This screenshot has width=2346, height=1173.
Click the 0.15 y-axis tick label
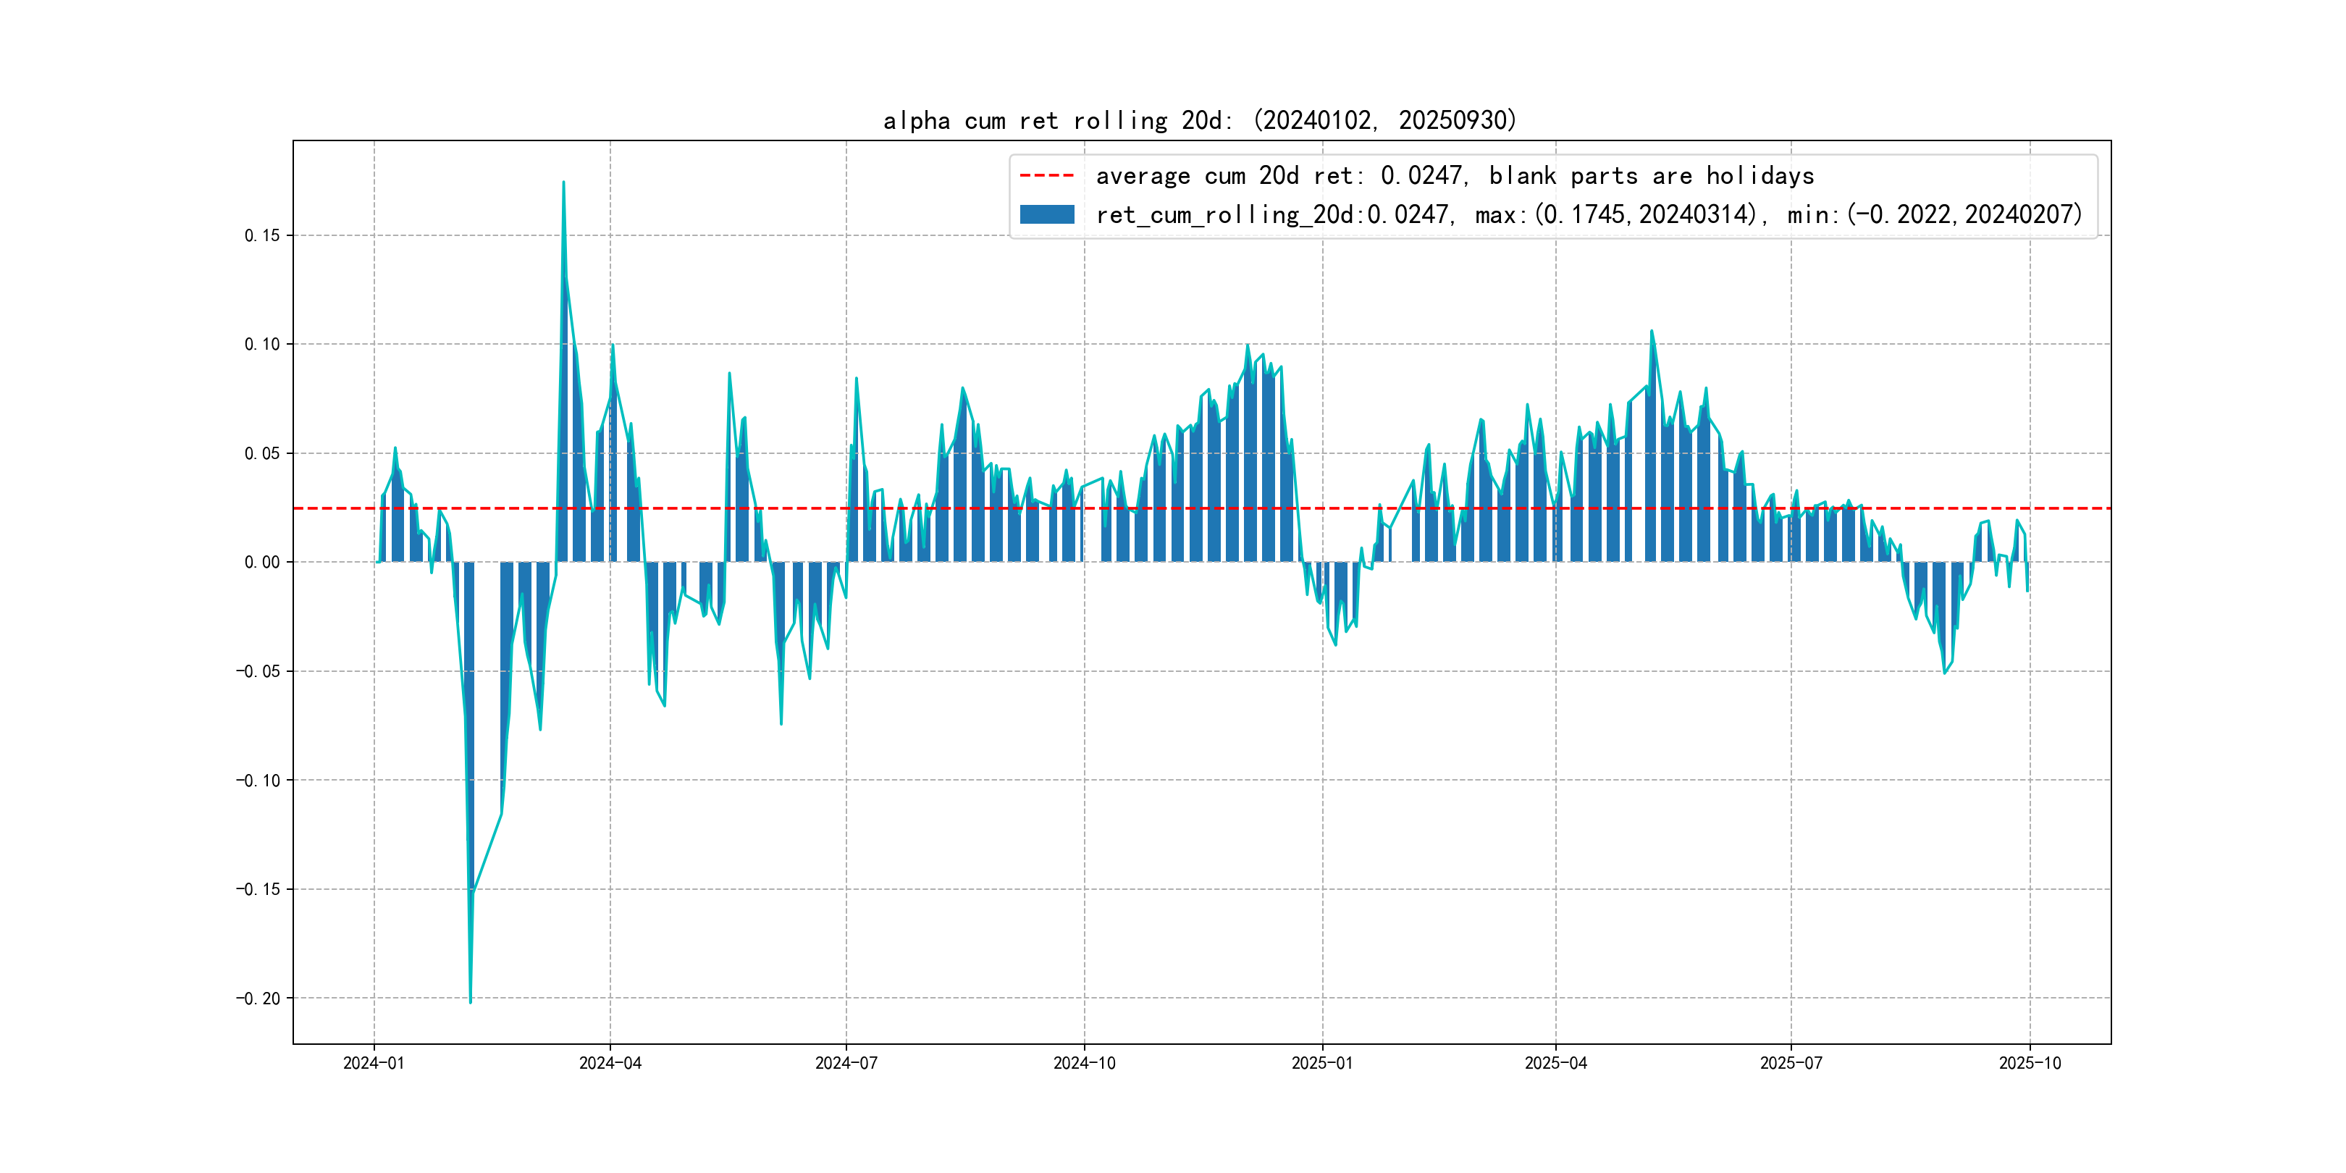[262, 235]
